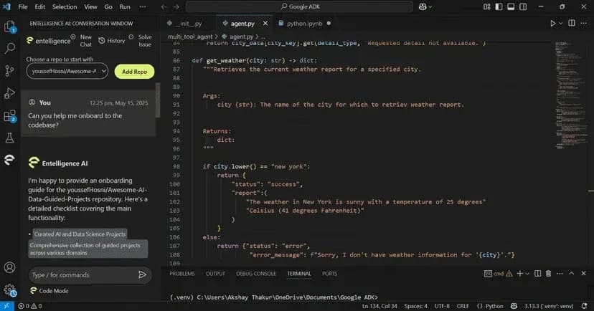Open the remote window status bar button
This screenshot has width=594, height=311.
7,306
